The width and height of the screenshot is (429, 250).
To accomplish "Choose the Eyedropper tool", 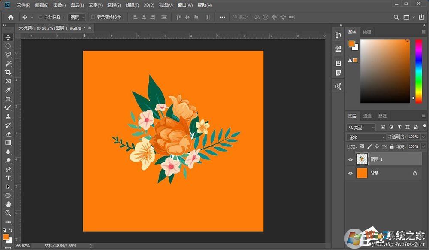I will tap(8, 90).
